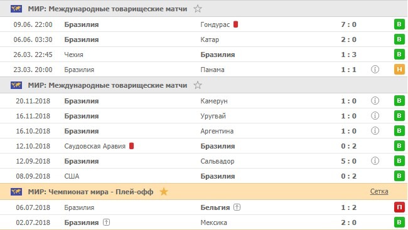The width and height of the screenshot is (408, 230).
Task: Click red card icon next to Саудовская Аравия
Action: 132,146
